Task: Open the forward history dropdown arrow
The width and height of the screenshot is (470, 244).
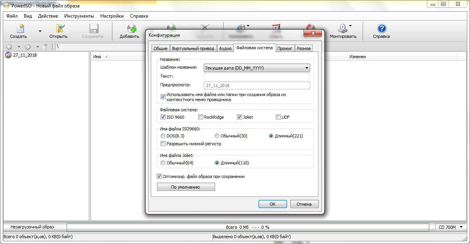Action: click(37, 47)
